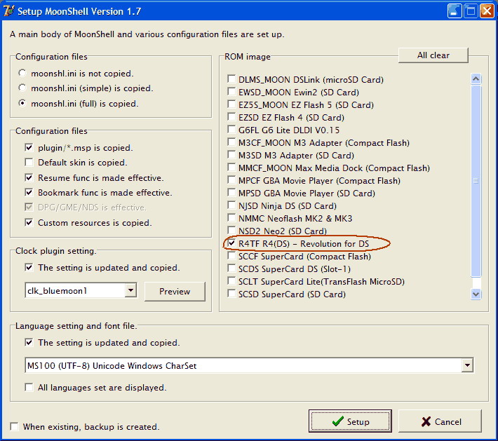Click the ROM list scrollbar thumb
498x441 pixels.
tap(476, 181)
